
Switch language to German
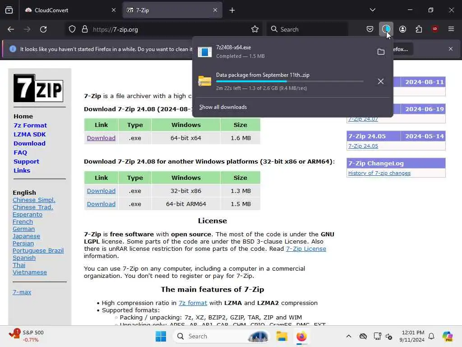pos(23,229)
